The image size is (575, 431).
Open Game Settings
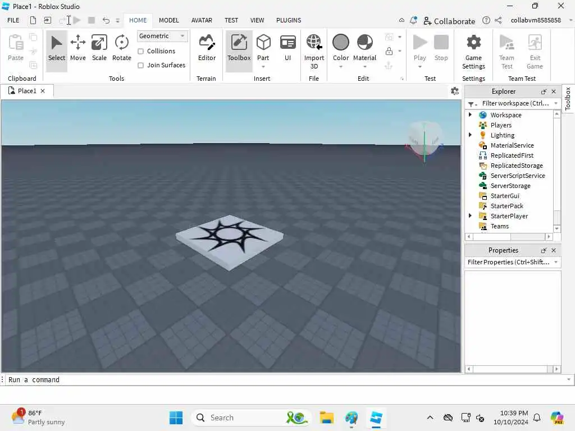click(473, 51)
